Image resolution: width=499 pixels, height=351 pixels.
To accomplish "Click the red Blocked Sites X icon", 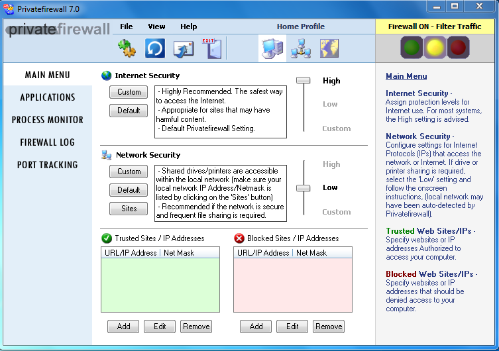I will click(x=239, y=238).
